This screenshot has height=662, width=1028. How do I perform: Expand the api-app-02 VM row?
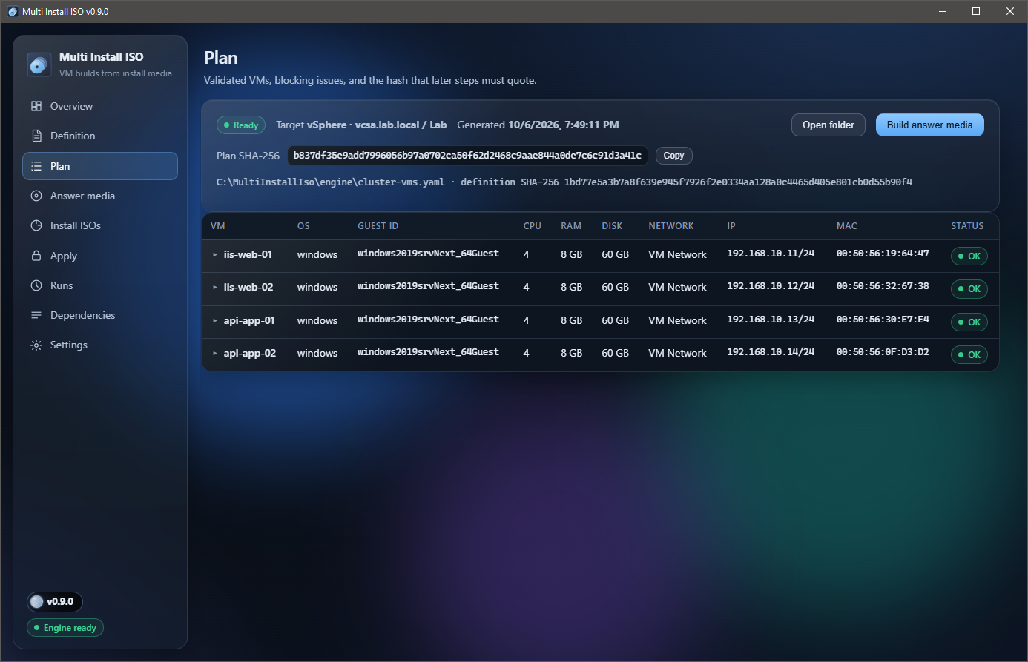[215, 353]
